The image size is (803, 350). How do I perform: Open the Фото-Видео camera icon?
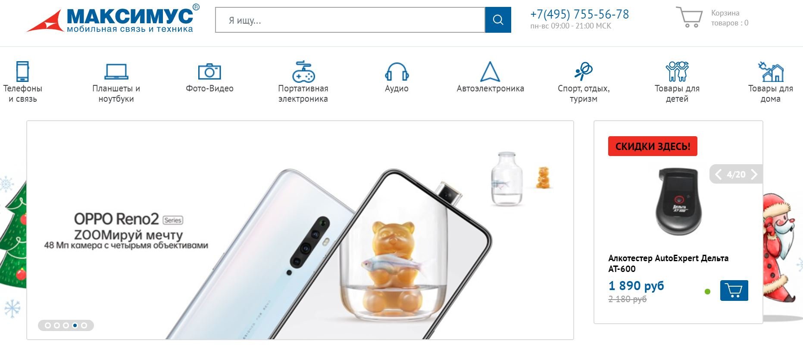(209, 72)
